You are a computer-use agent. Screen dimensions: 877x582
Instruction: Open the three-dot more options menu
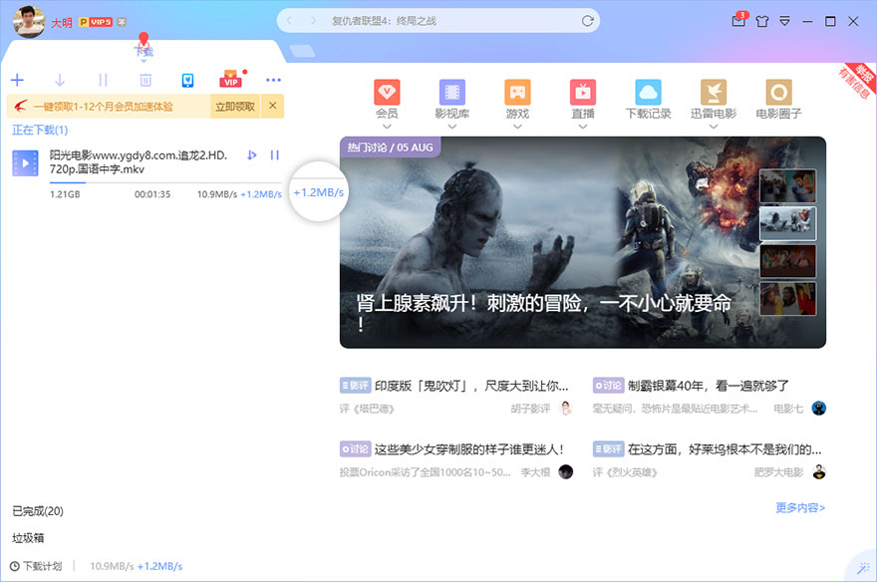point(273,80)
